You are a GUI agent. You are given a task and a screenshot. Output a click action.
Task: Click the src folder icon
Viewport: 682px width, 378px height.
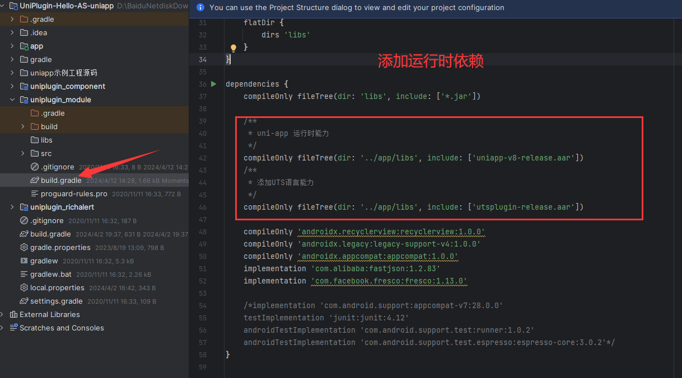click(35, 153)
